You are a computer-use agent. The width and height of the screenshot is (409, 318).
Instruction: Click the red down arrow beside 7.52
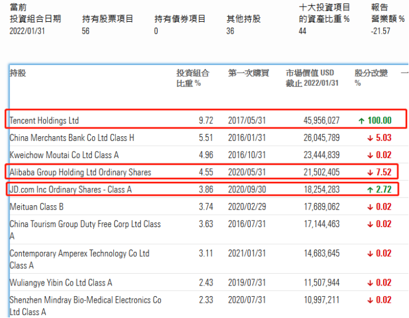[x=361, y=172]
